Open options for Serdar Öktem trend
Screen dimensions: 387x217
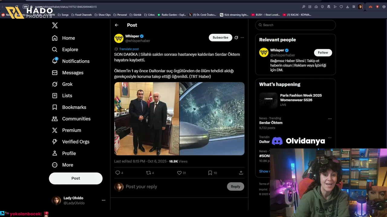tap(330, 119)
